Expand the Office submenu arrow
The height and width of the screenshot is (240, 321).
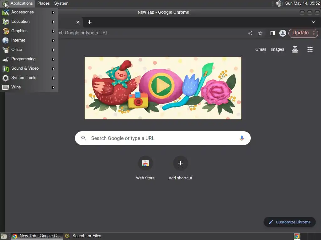tap(53, 50)
